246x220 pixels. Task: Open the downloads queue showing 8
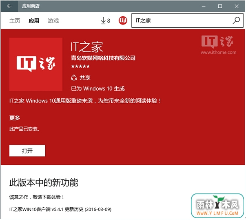point(105,21)
